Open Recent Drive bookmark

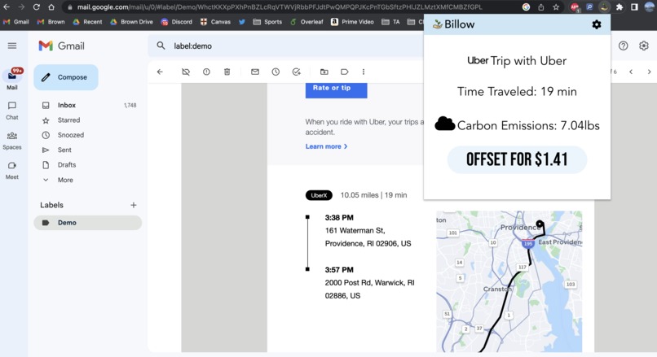(87, 22)
